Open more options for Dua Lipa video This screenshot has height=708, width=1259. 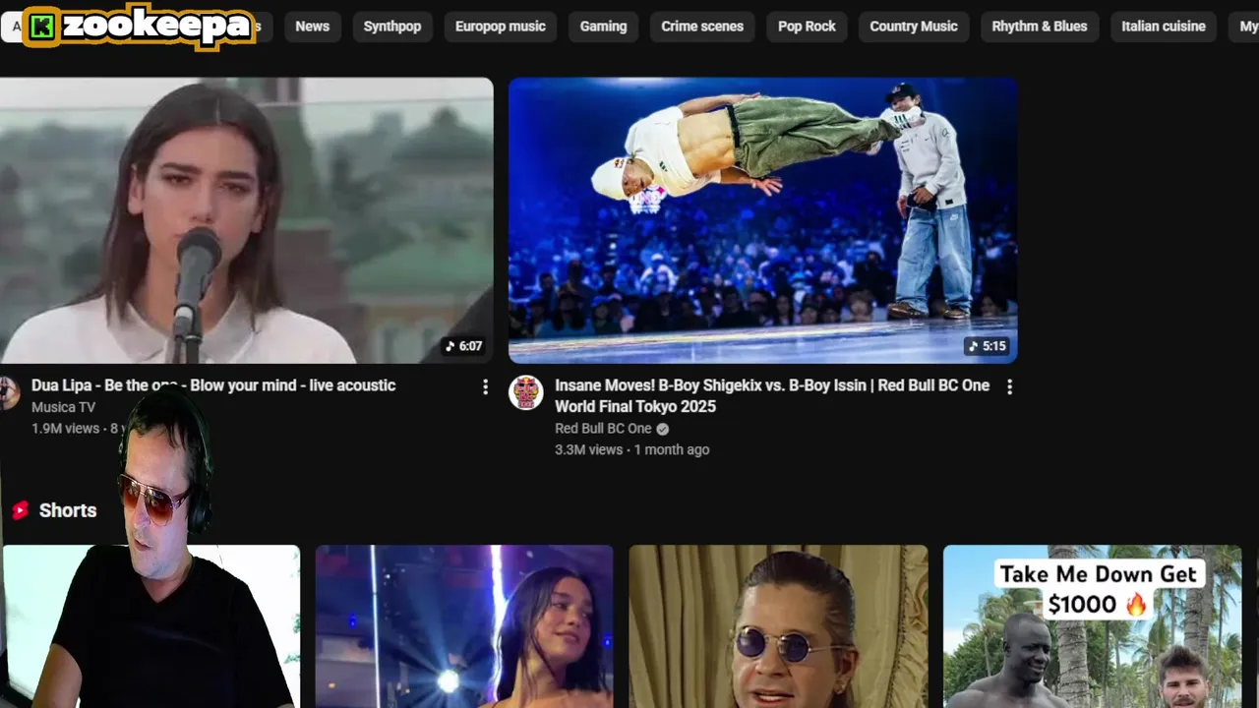[x=485, y=387]
